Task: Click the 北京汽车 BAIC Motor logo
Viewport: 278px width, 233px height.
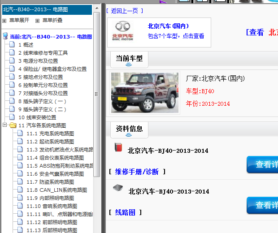Action: (123, 31)
